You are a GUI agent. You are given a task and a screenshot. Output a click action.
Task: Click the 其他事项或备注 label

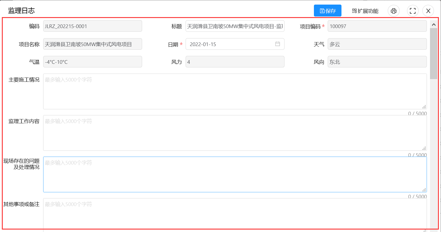[21, 204]
